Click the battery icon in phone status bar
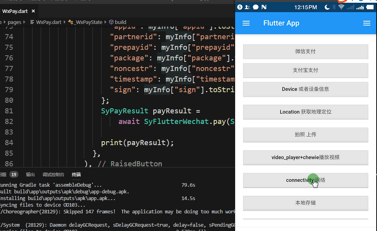The width and height of the screenshot is (377, 231). pyautogui.click(x=370, y=7)
